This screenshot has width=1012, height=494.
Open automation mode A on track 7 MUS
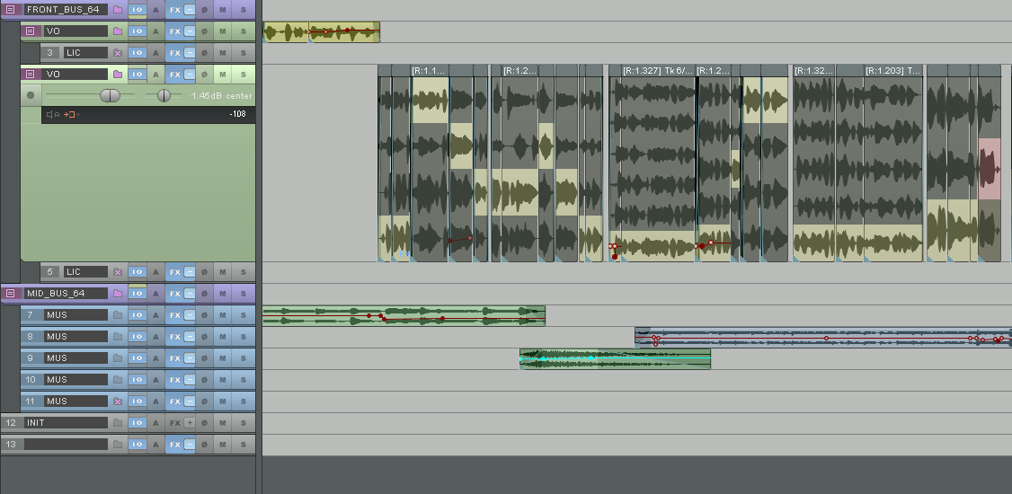pyautogui.click(x=155, y=315)
